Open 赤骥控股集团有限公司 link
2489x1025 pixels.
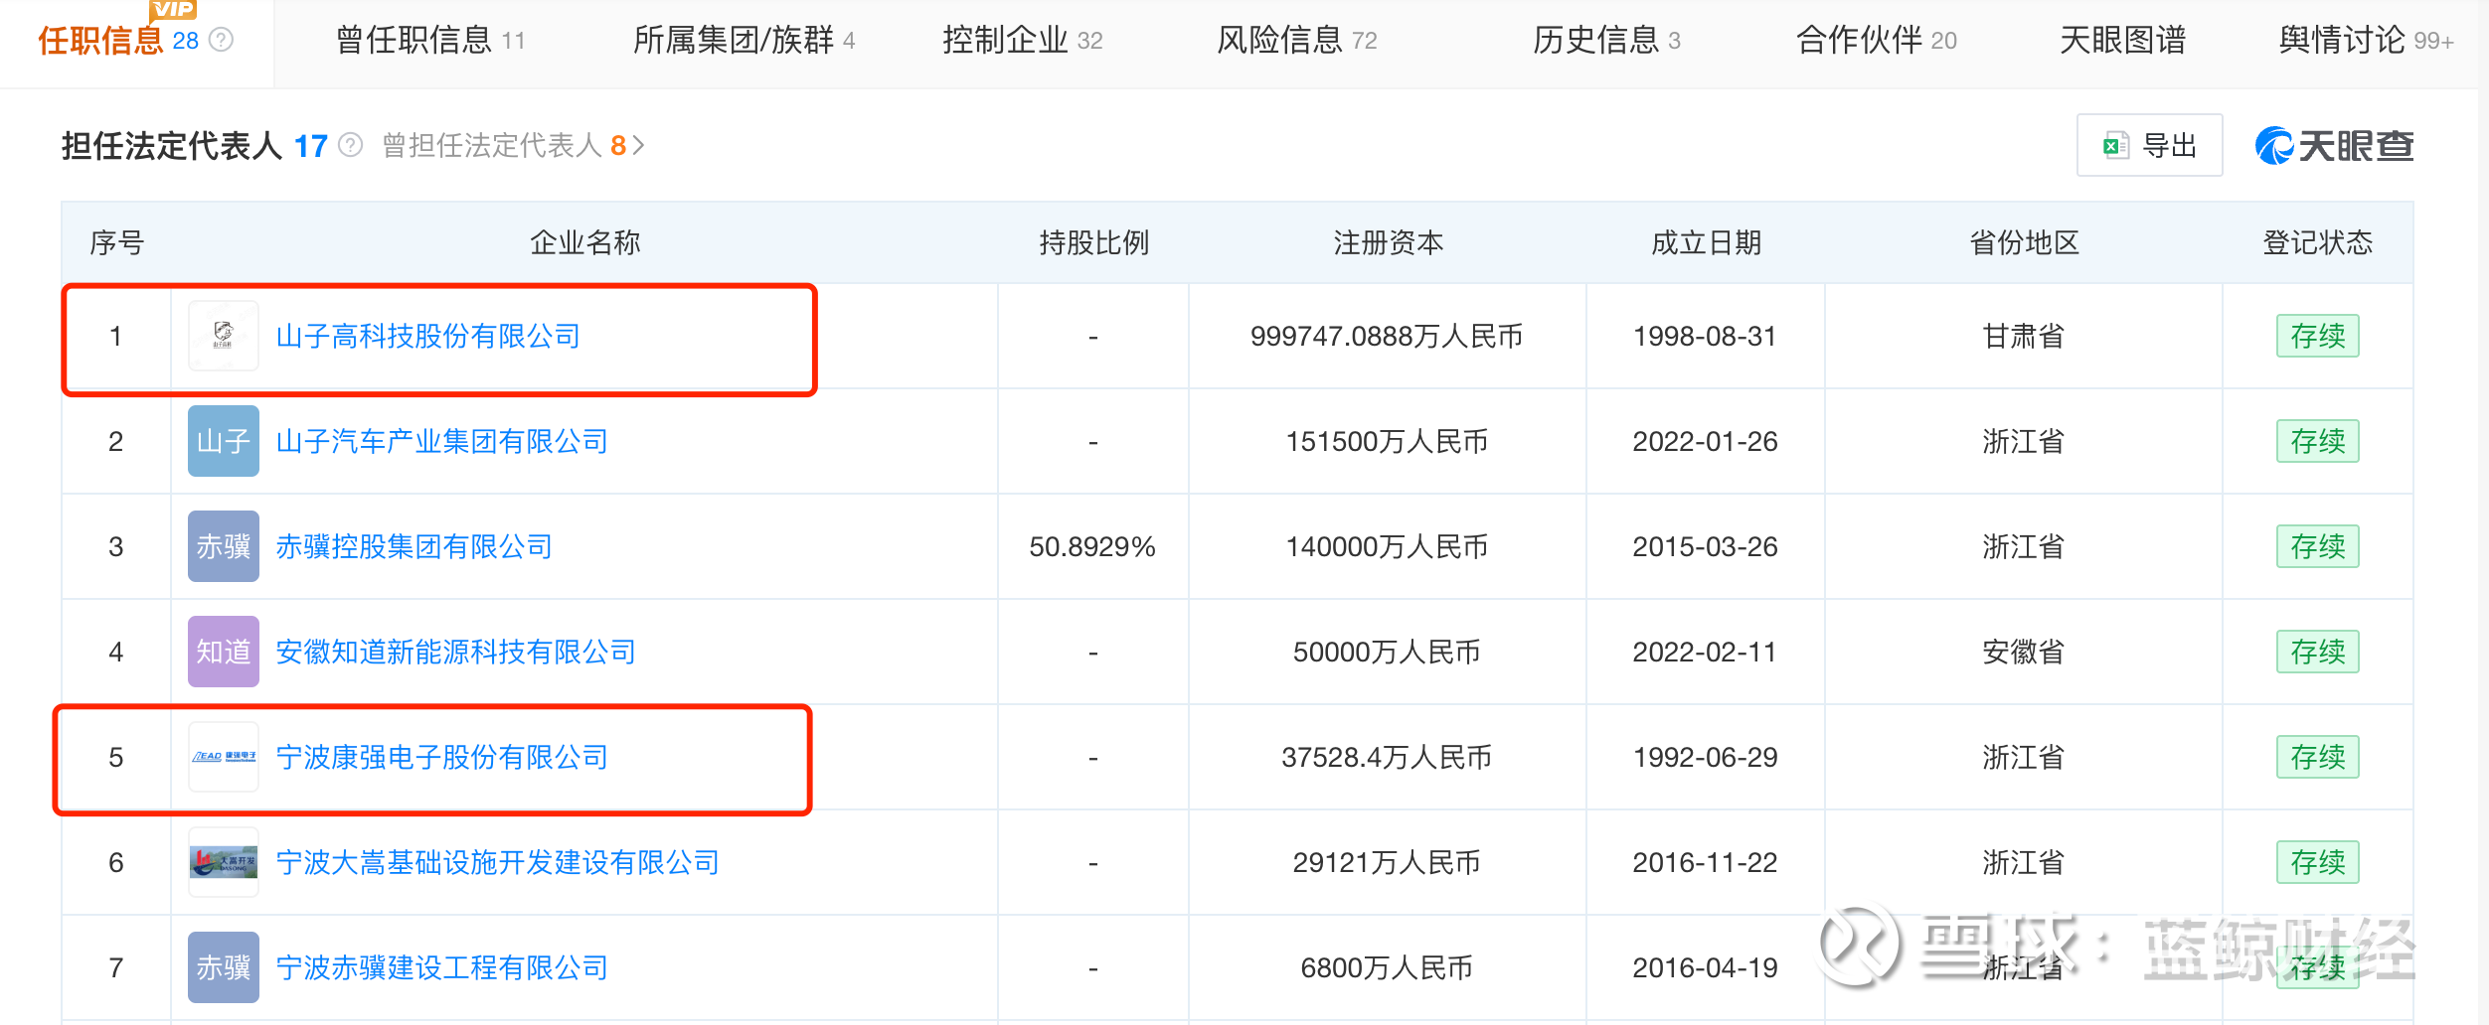(x=415, y=546)
